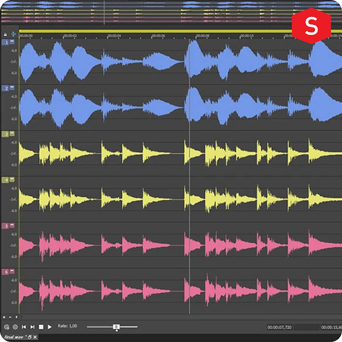Click the Go to End transport button
The image size is (342, 342).
point(32,327)
